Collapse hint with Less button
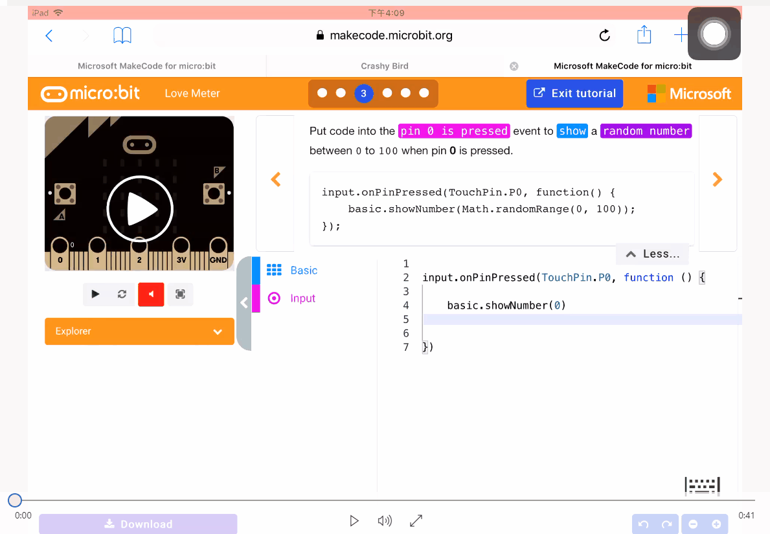Screen dimensions: 770x534 click(652, 254)
